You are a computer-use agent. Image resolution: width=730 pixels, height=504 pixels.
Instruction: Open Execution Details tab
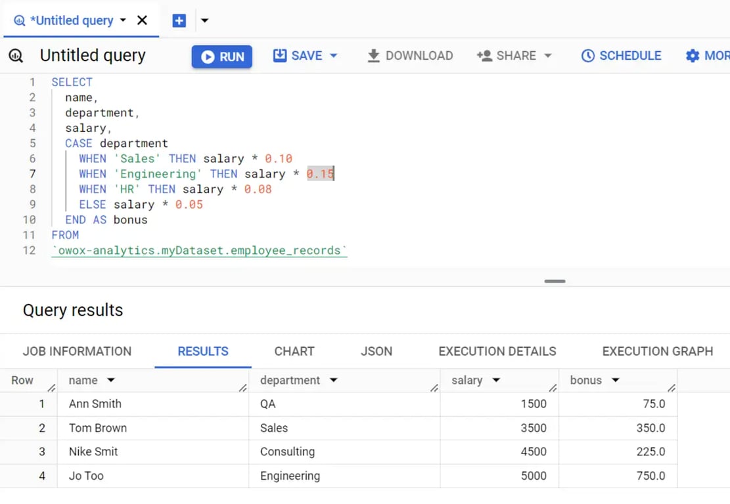[497, 352]
